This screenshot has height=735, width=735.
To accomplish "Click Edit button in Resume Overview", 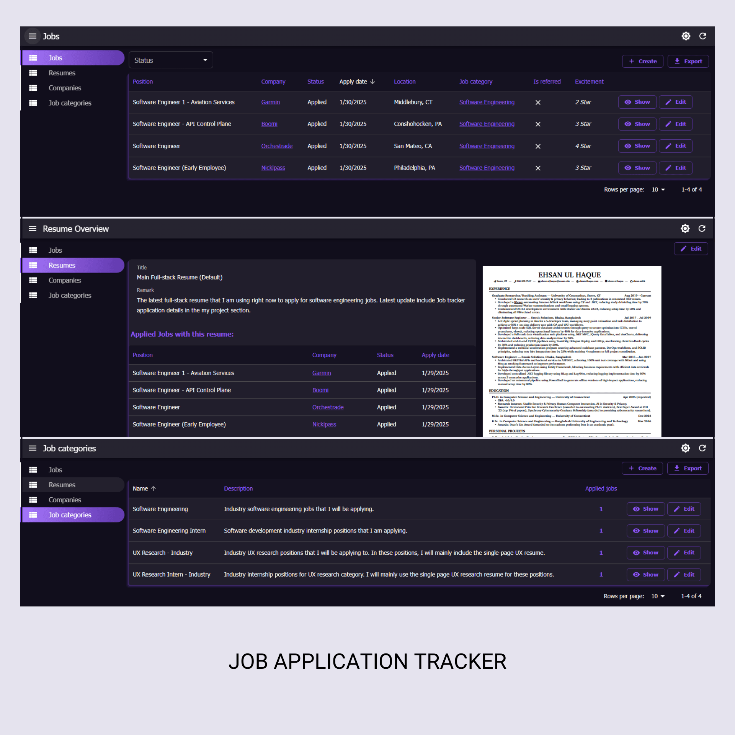I will [691, 249].
